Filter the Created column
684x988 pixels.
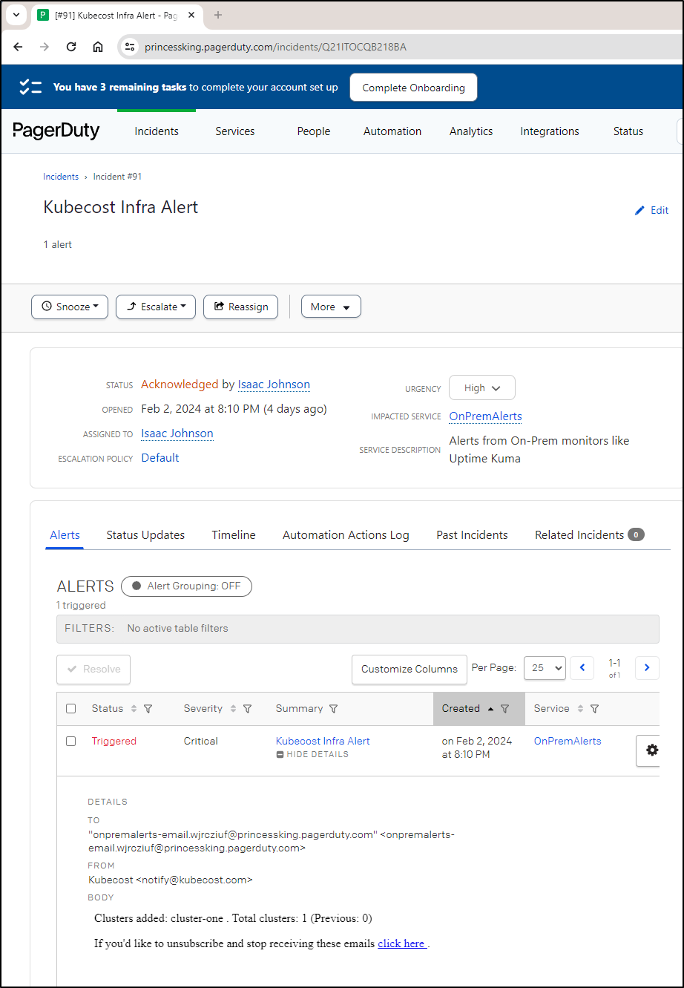[505, 709]
